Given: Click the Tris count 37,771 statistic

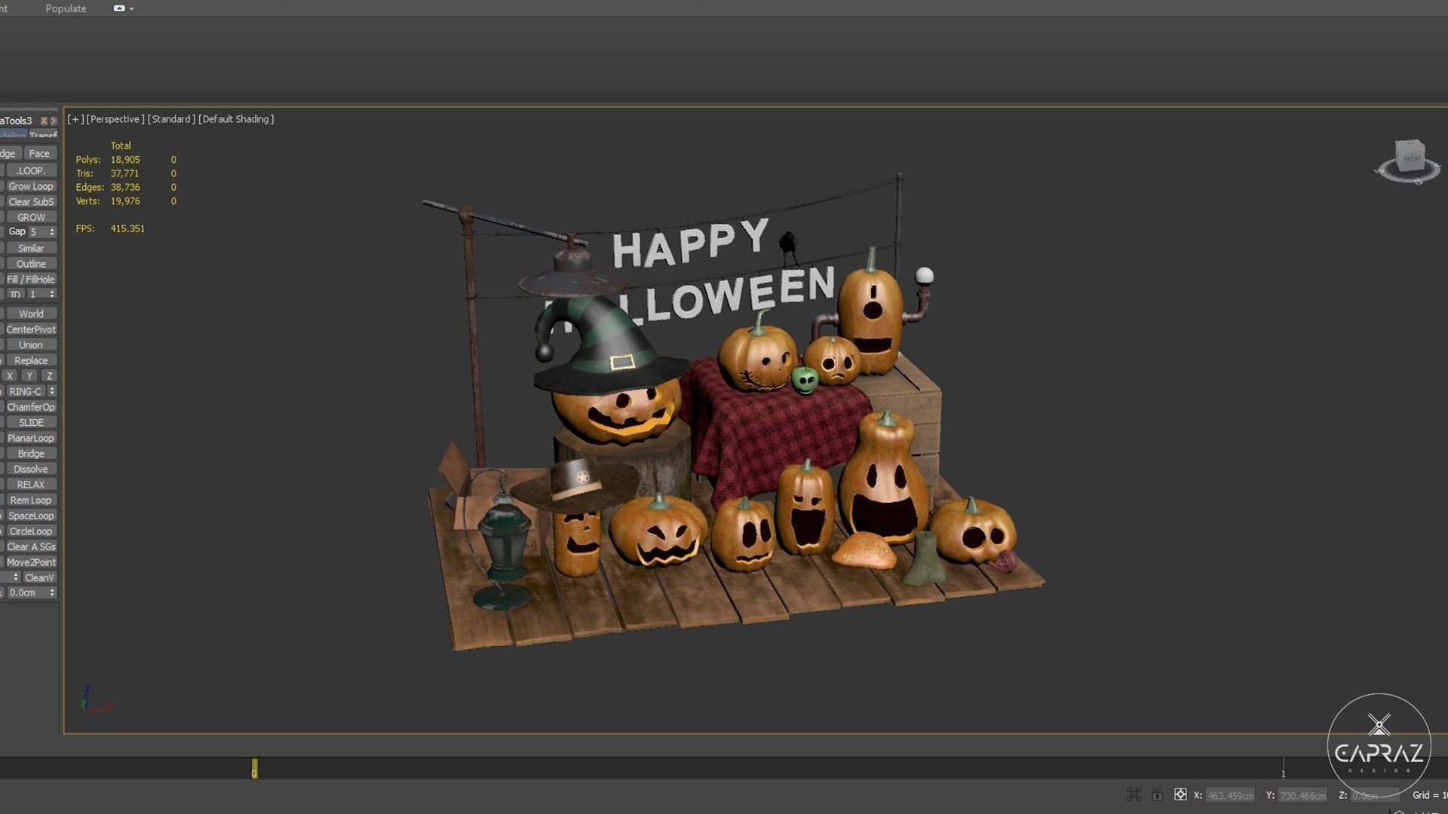Looking at the screenshot, I should 125,173.
